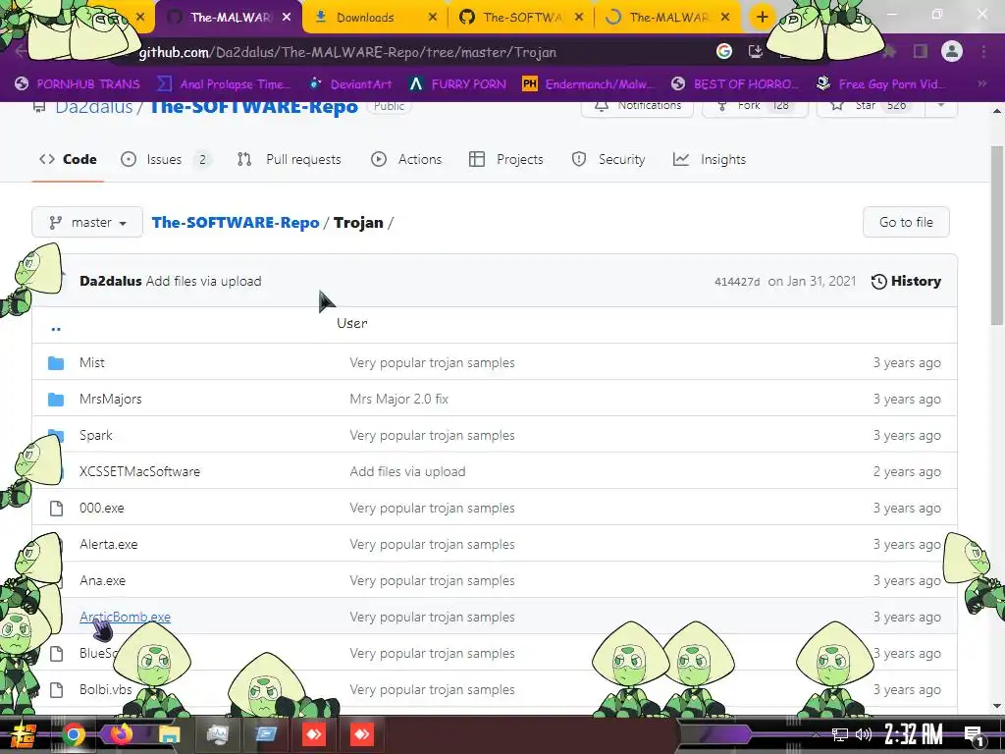Open the XCSSETMacSoftware folder
Viewport: 1005px width, 754px height.
pyautogui.click(x=139, y=472)
